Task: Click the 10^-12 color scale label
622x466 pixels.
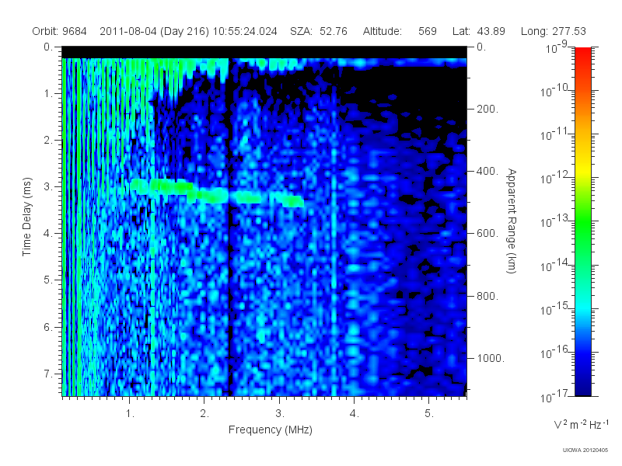Action: click(554, 178)
